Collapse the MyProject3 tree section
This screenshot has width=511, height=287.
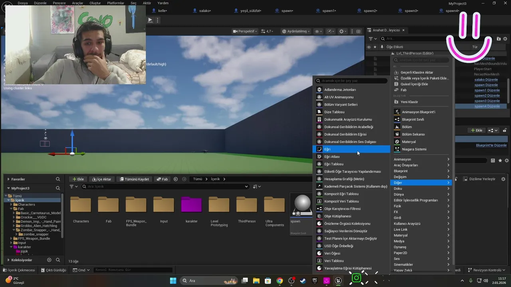pos(8,188)
